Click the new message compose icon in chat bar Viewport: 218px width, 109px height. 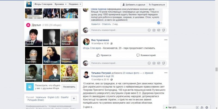[x=197, y=107]
